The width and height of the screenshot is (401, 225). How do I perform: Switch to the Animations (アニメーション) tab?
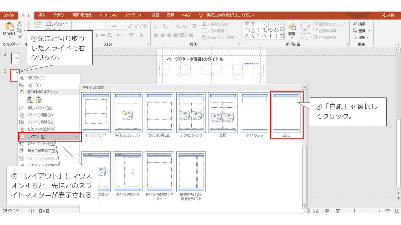108,15
